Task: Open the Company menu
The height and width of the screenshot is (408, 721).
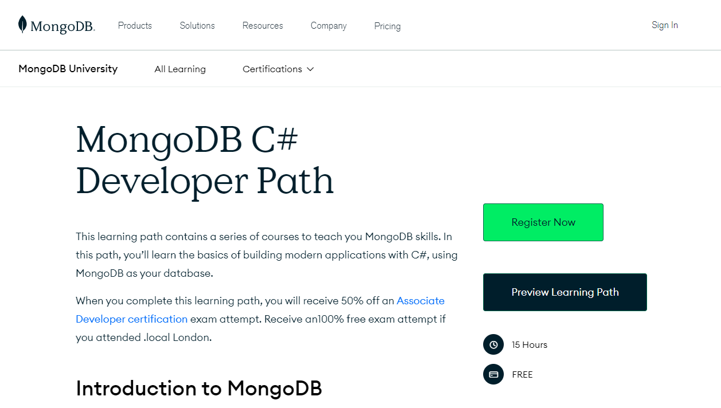Action: 328,26
